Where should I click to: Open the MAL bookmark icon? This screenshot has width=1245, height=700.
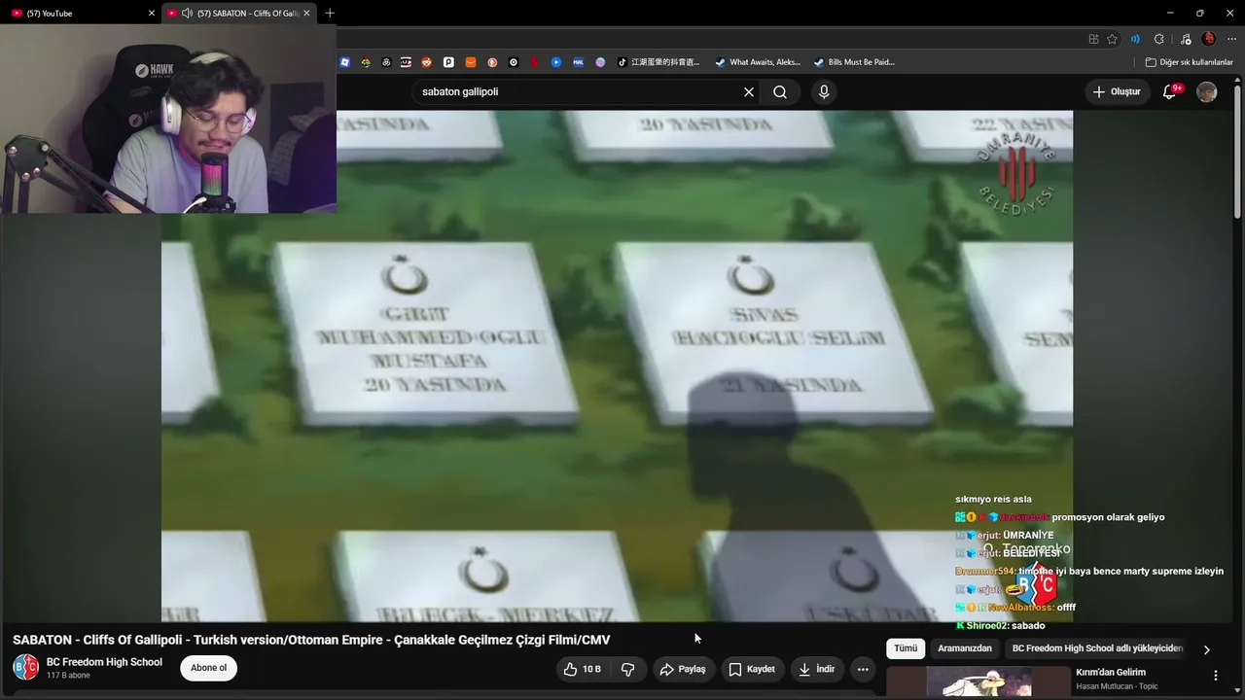coord(578,62)
